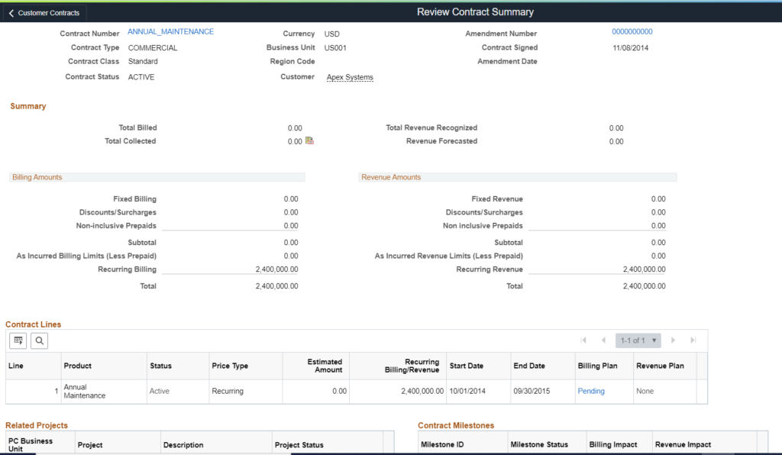
Task: Sort by Status column in Contract Lines
Action: [160, 366]
